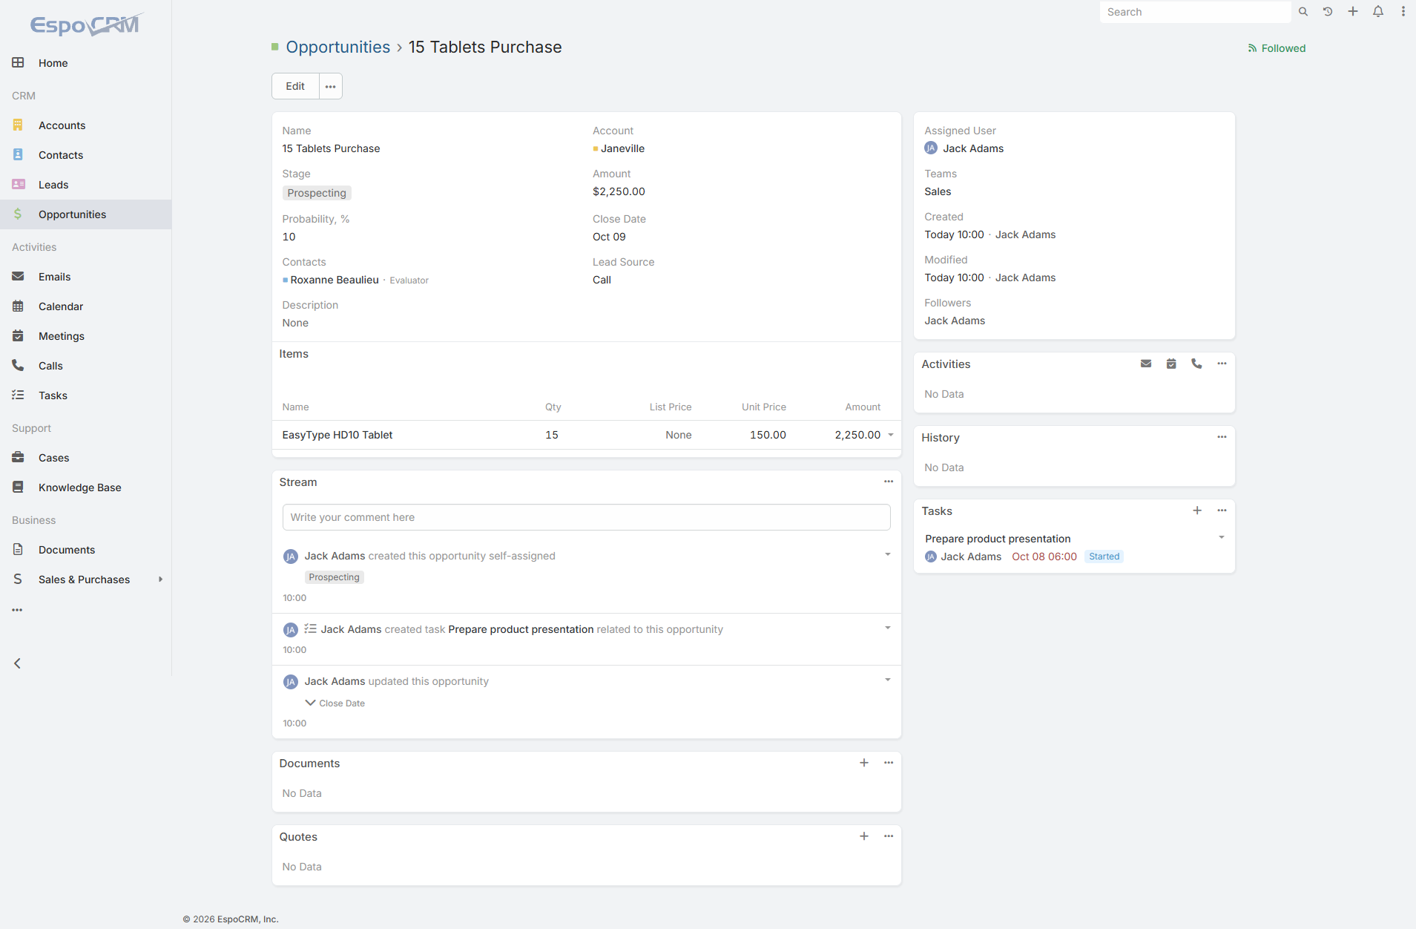Open Calendar from sidebar
The height and width of the screenshot is (929, 1416).
click(61, 306)
